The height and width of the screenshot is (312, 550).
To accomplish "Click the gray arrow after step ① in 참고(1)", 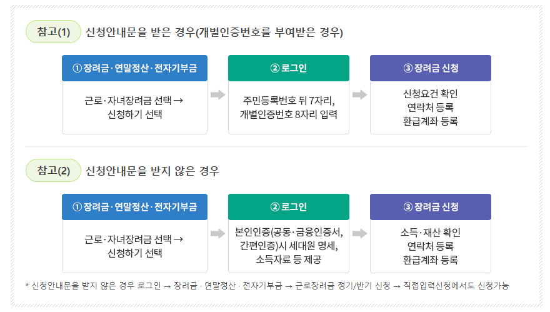I will [x=218, y=94].
